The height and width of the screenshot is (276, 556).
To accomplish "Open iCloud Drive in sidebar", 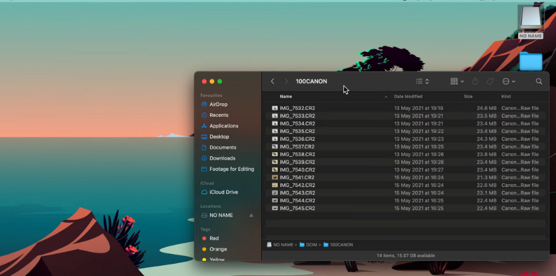I will 223,192.
